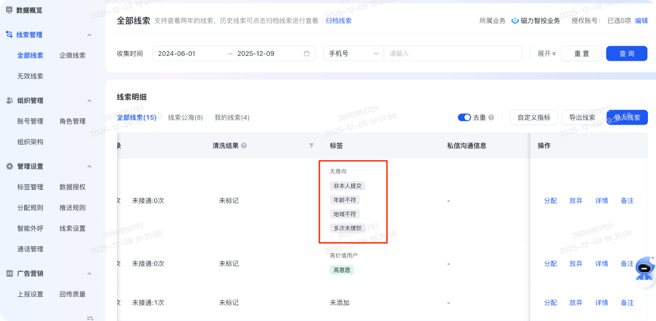Image resolution: width=656 pixels, height=321 pixels.
Task: Click end date 2025-12-09 field
Action: point(256,54)
